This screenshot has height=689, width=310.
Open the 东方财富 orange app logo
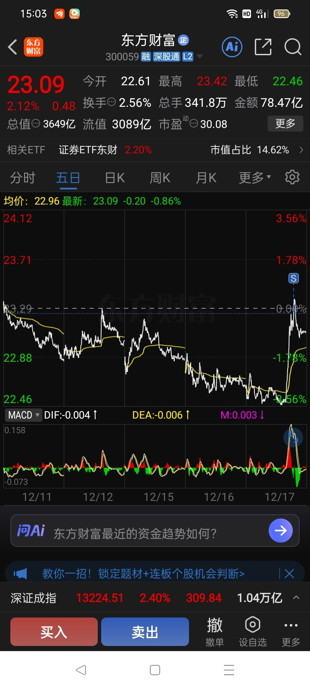[33, 47]
